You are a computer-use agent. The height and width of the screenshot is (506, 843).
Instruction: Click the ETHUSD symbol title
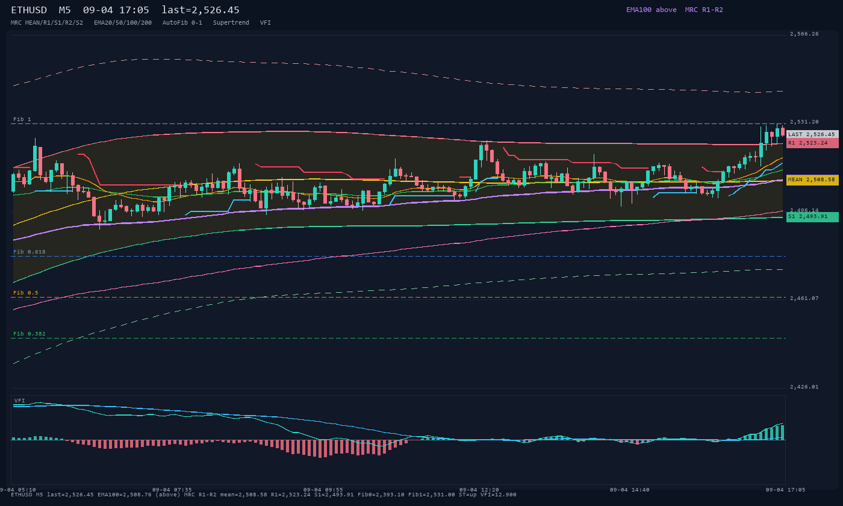(x=29, y=10)
